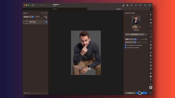
Task: Open the customize tools button below the toolbar
Action: click(151, 93)
